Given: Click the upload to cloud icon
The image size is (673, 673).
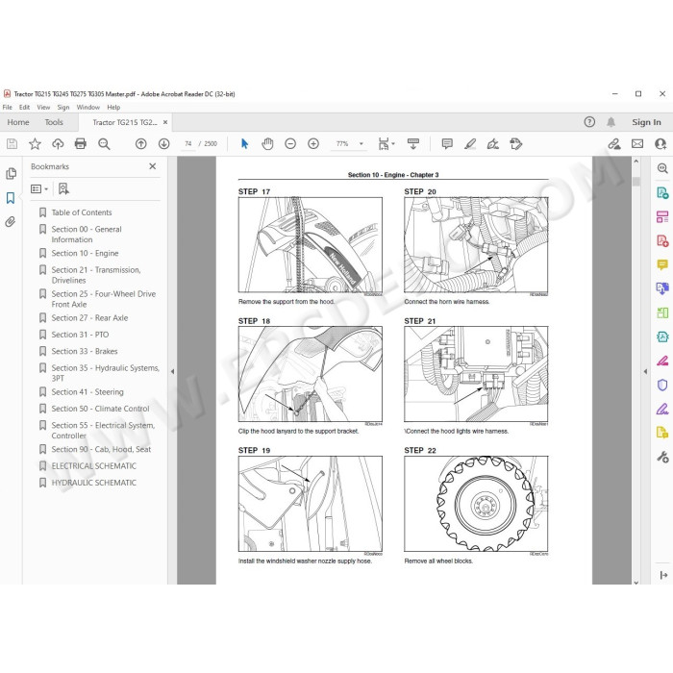Looking at the screenshot, I should coord(58,144).
